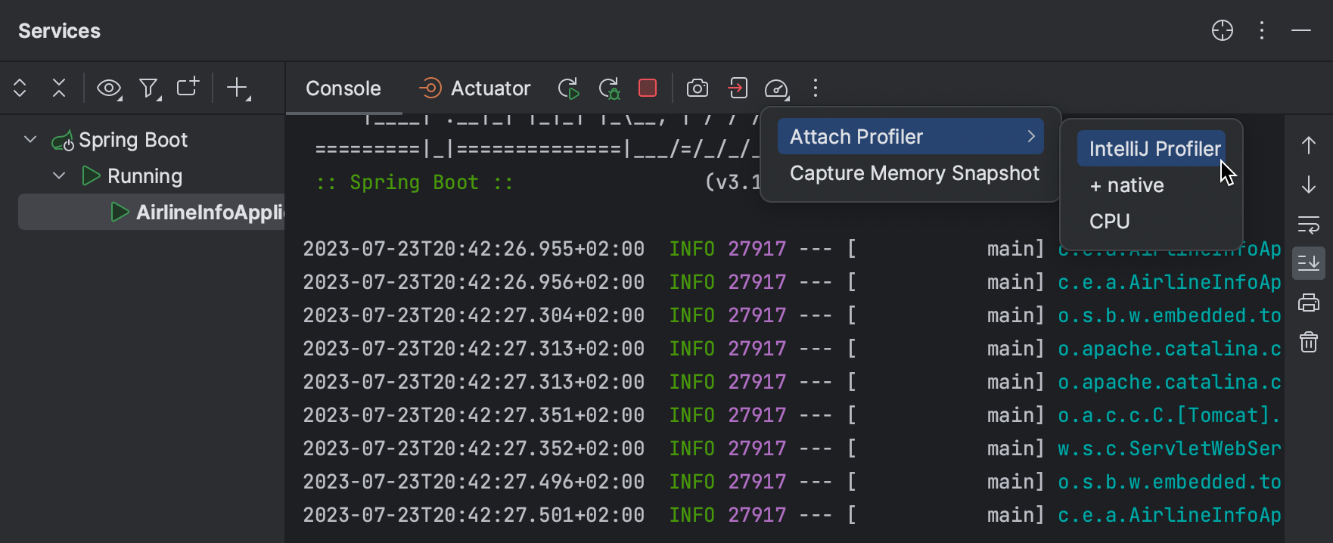Image resolution: width=1333 pixels, height=543 pixels.
Task: Click the profiler speedometer icon
Action: coord(777,88)
